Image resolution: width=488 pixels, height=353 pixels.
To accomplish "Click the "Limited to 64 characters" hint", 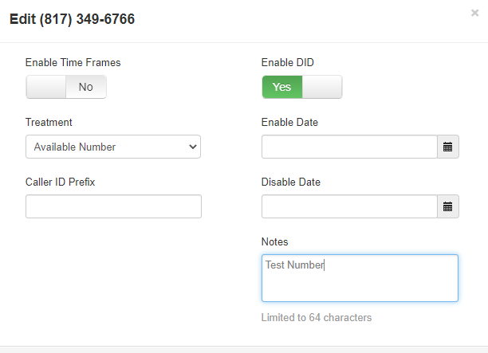I will coord(317,317).
